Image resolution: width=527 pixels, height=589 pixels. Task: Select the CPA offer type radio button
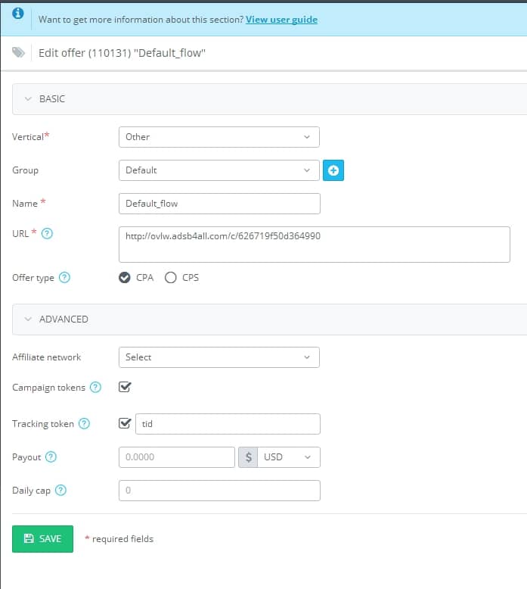click(x=125, y=278)
